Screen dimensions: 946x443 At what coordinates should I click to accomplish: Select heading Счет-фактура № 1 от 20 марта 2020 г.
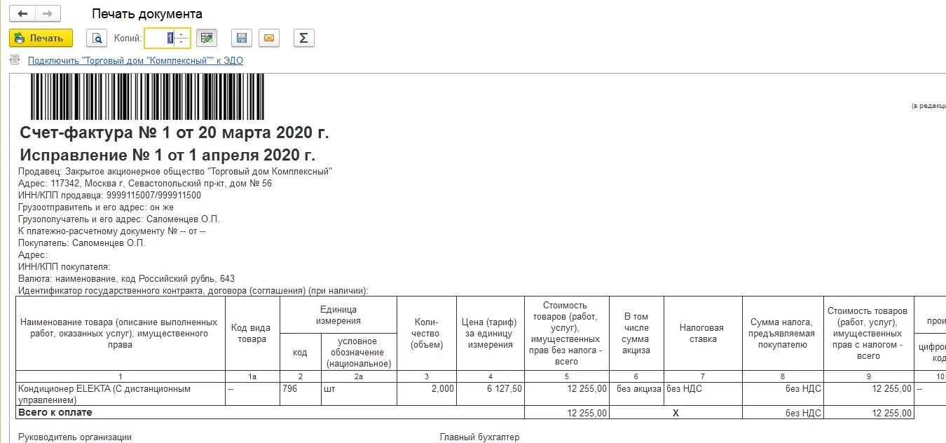tap(174, 132)
